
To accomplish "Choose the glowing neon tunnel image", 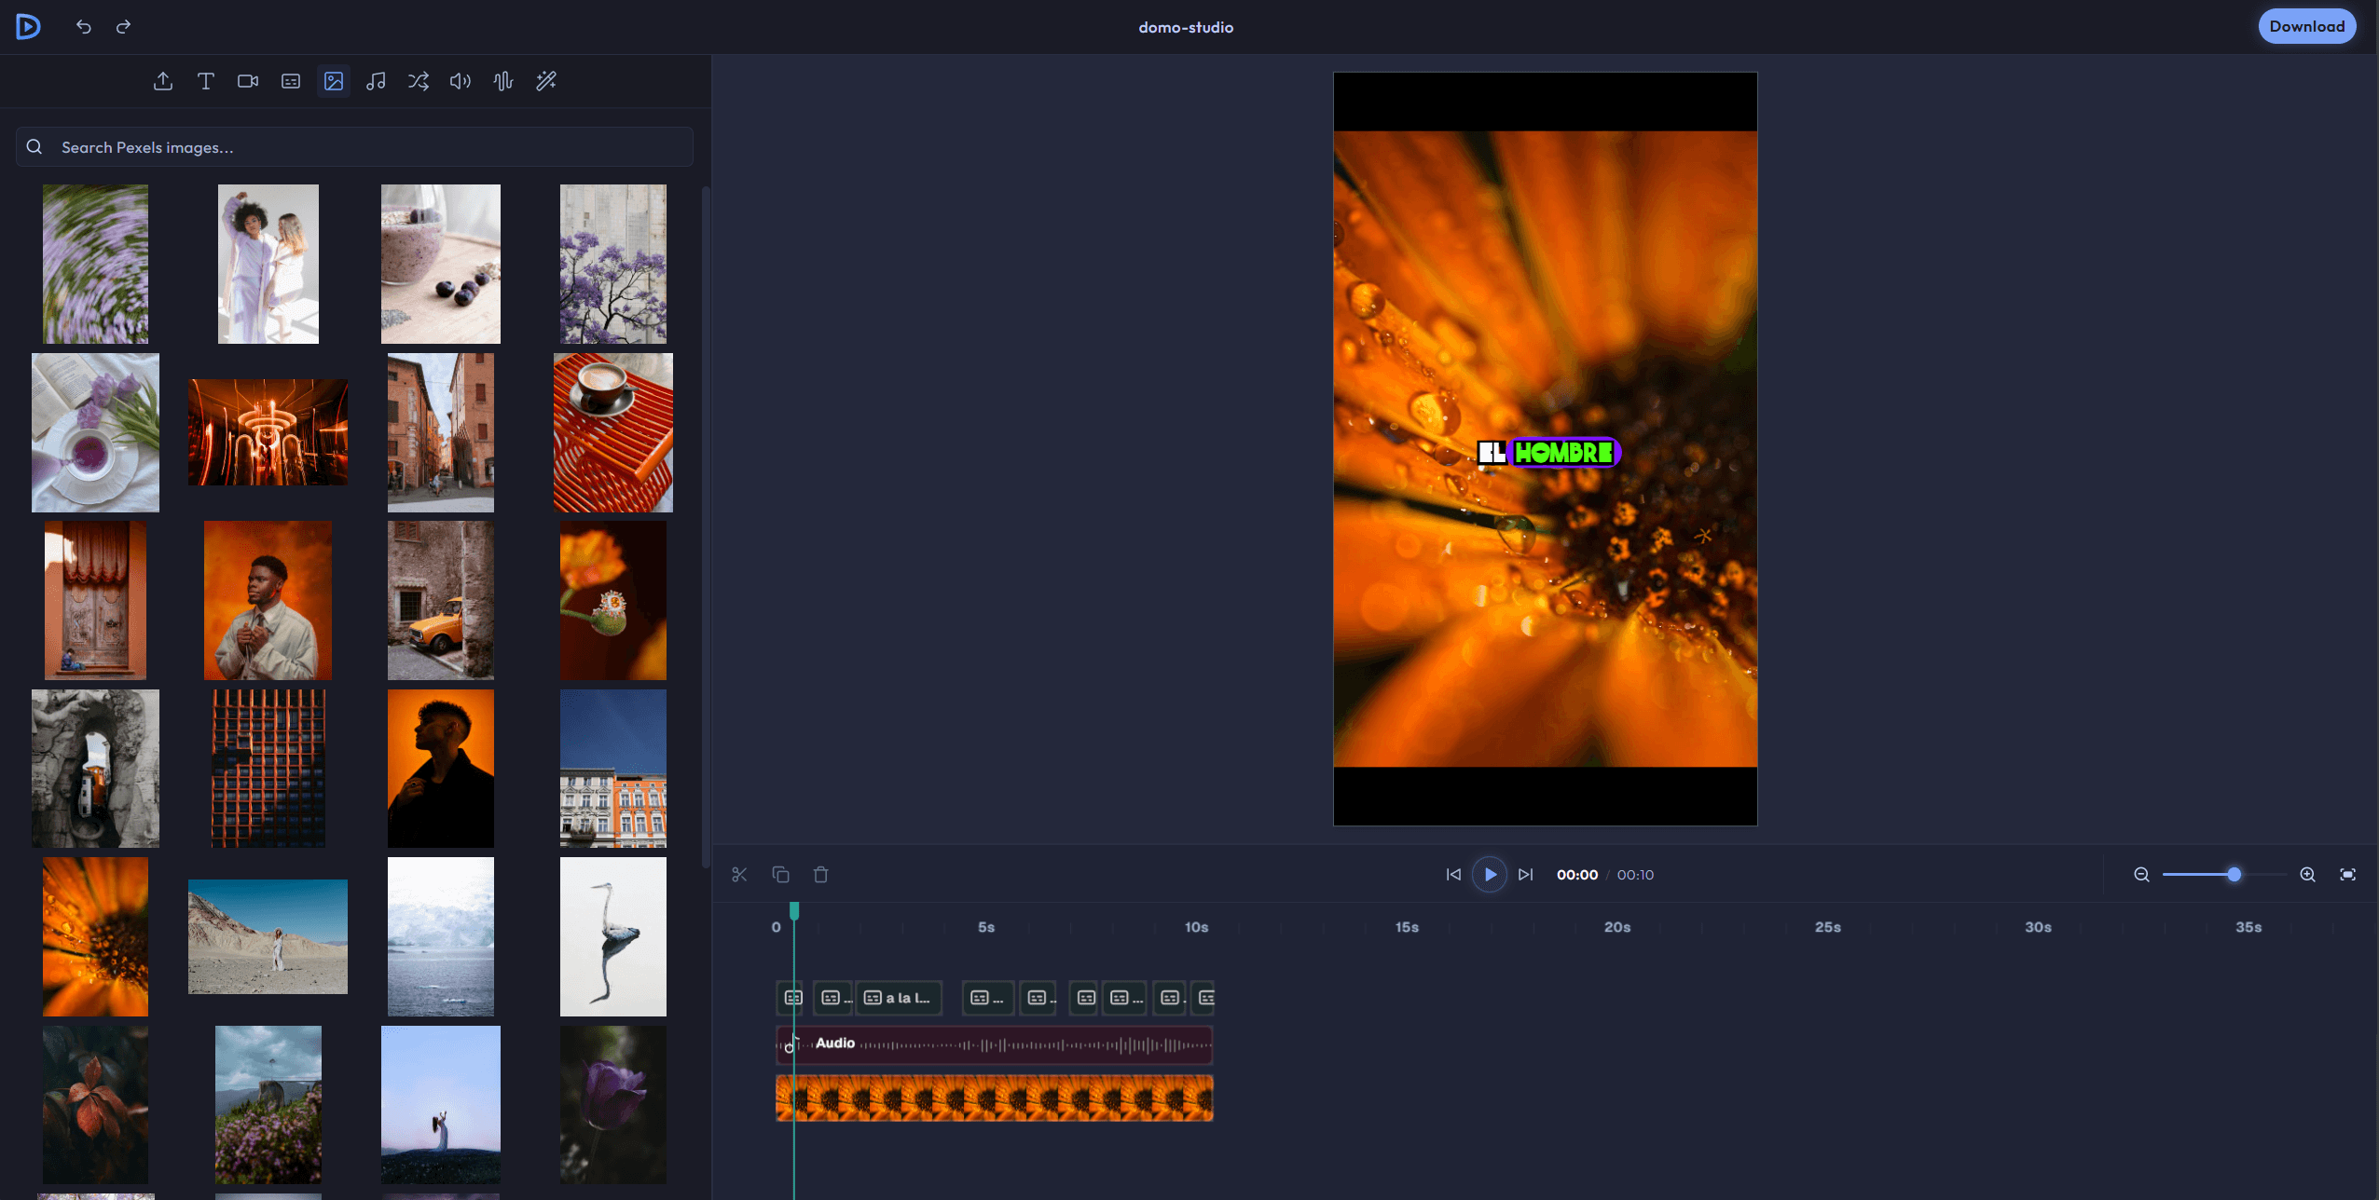I will [x=268, y=432].
